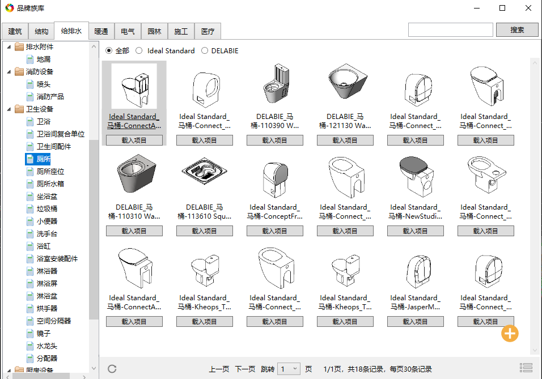
Task: Click the 卫生间配件 file icon
Action: (30, 147)
